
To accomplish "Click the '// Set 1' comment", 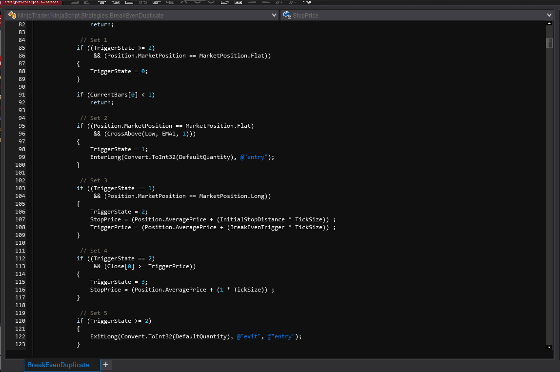I will pos(93,40).
